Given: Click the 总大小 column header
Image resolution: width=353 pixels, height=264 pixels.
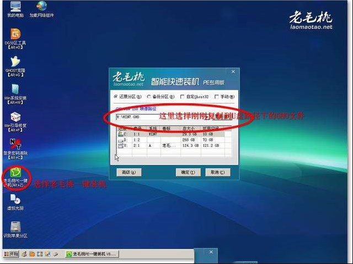Looking at the screenshot, I should pyautogui.click(x=190, y=128).
